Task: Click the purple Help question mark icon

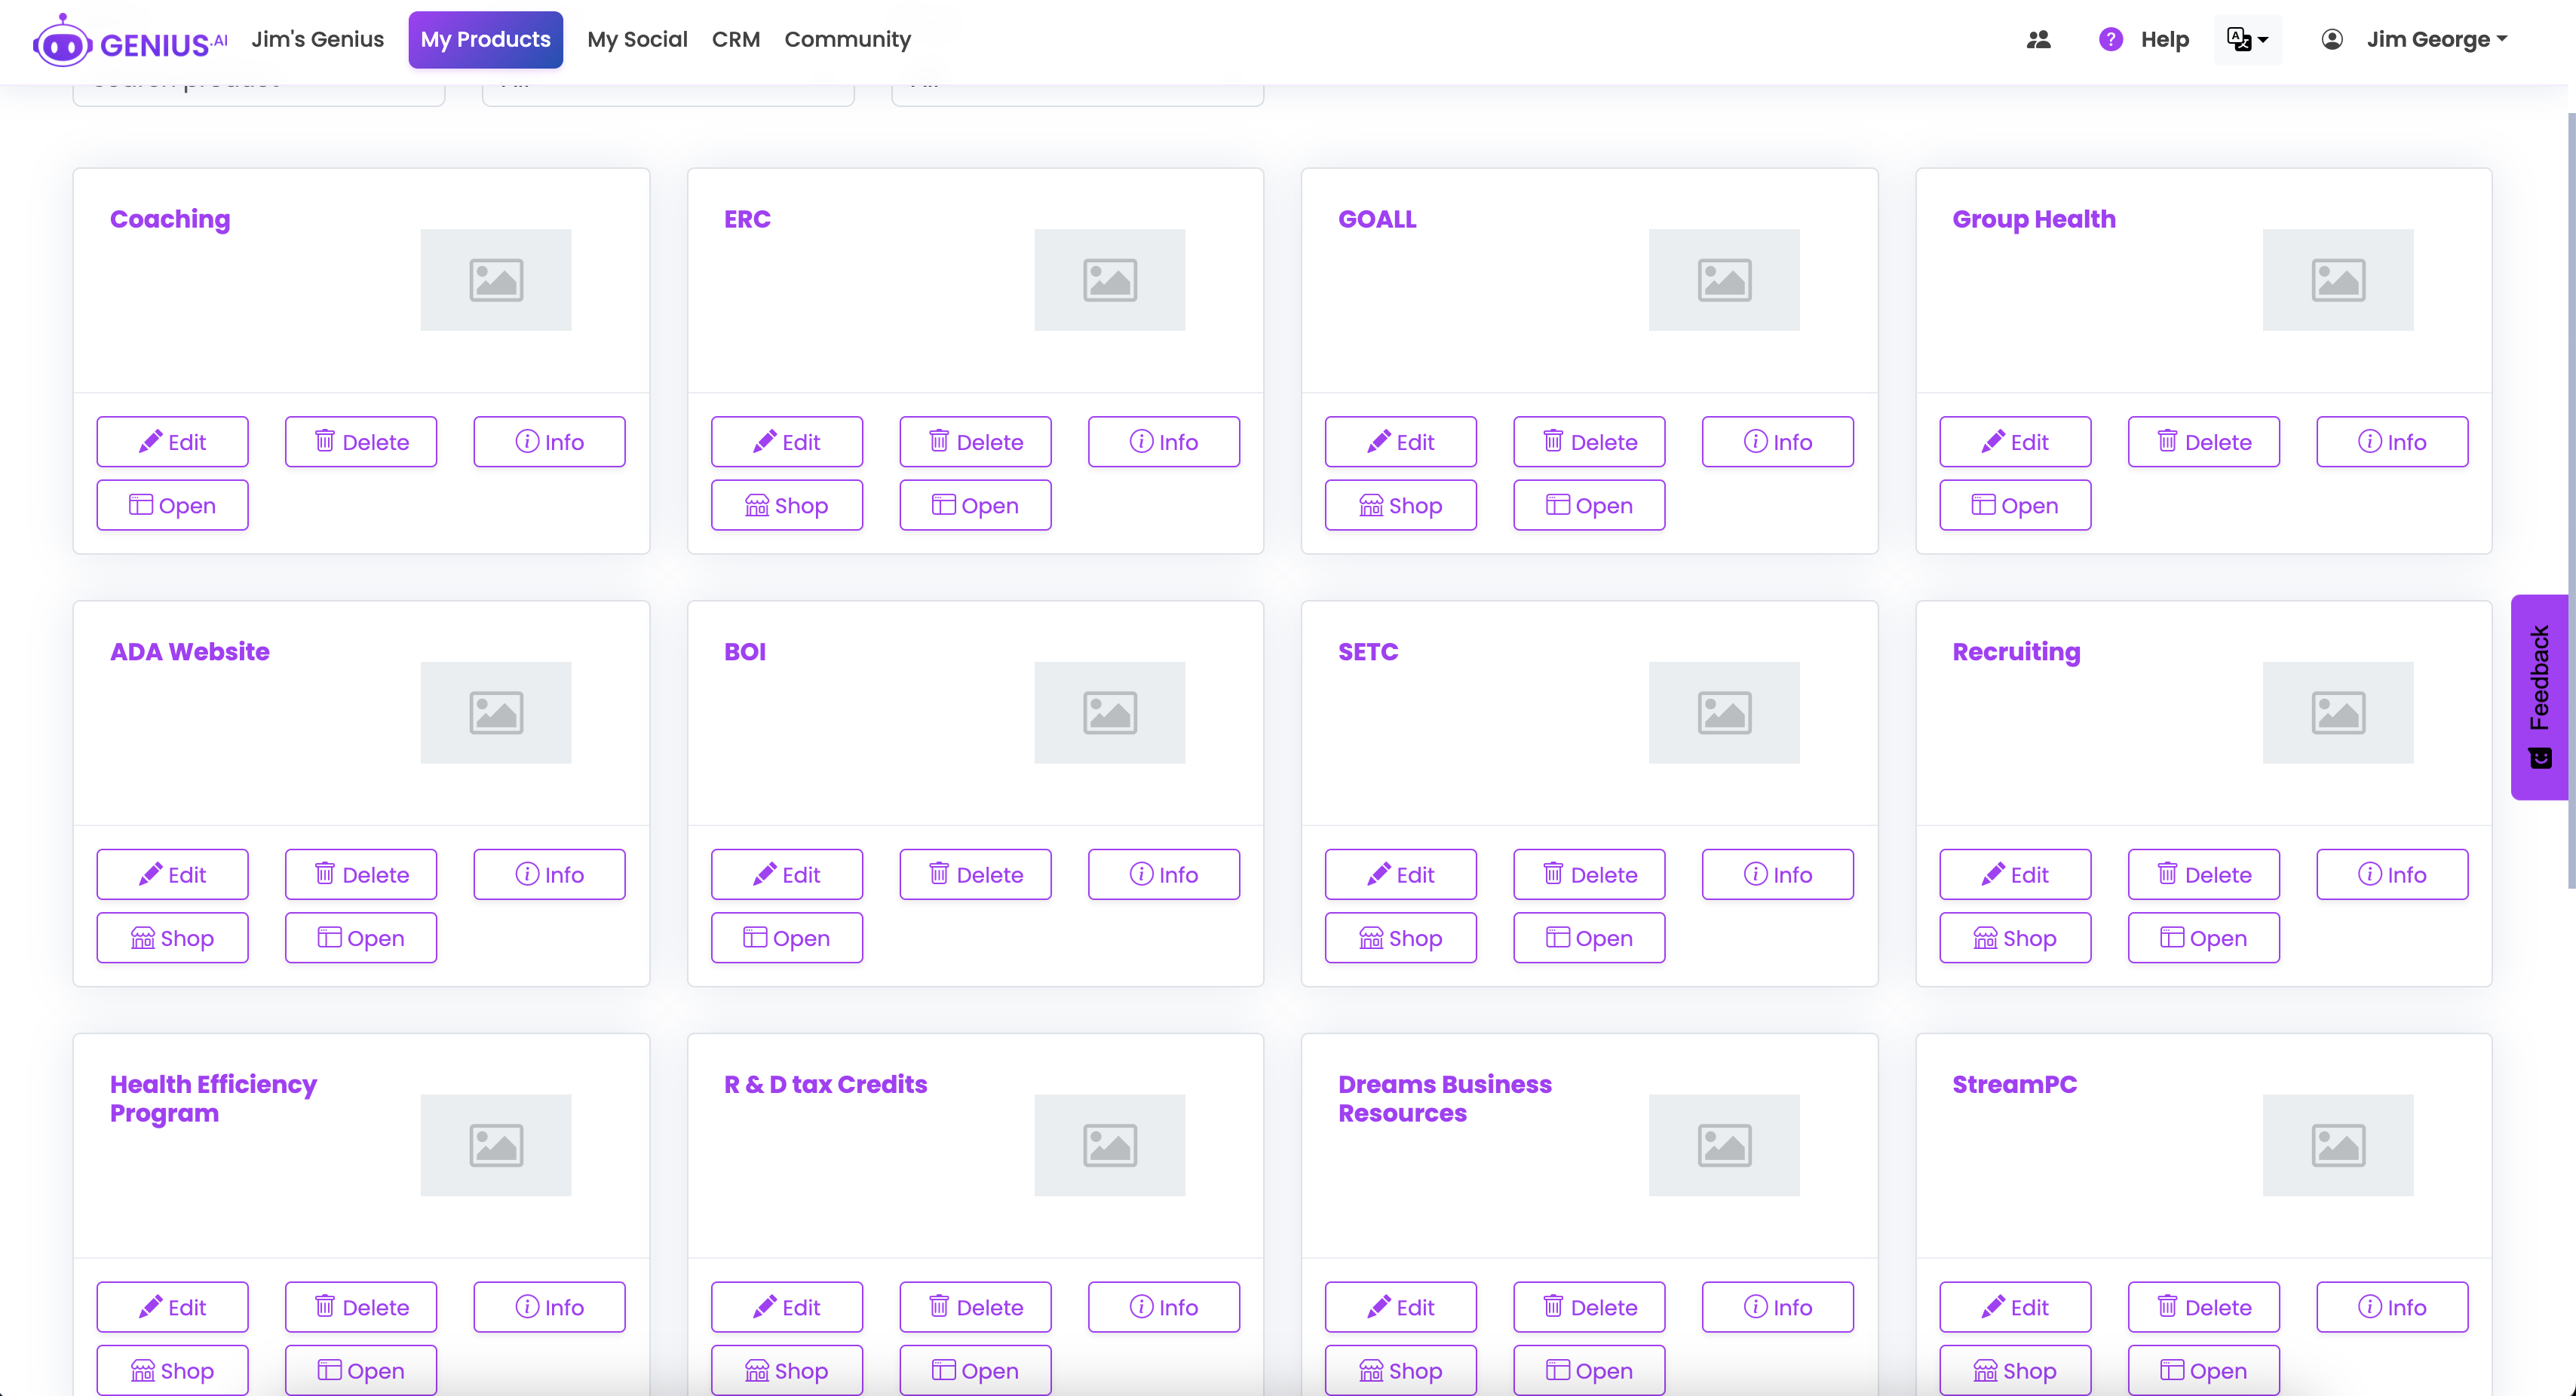Action: tap(2110, 40)
